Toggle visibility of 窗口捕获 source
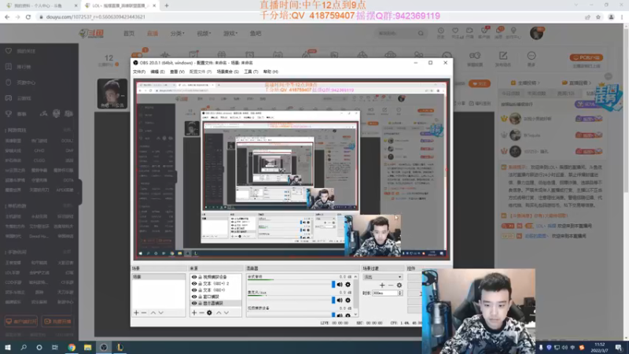This screenshot has height=354, width=629. point(194,297)
